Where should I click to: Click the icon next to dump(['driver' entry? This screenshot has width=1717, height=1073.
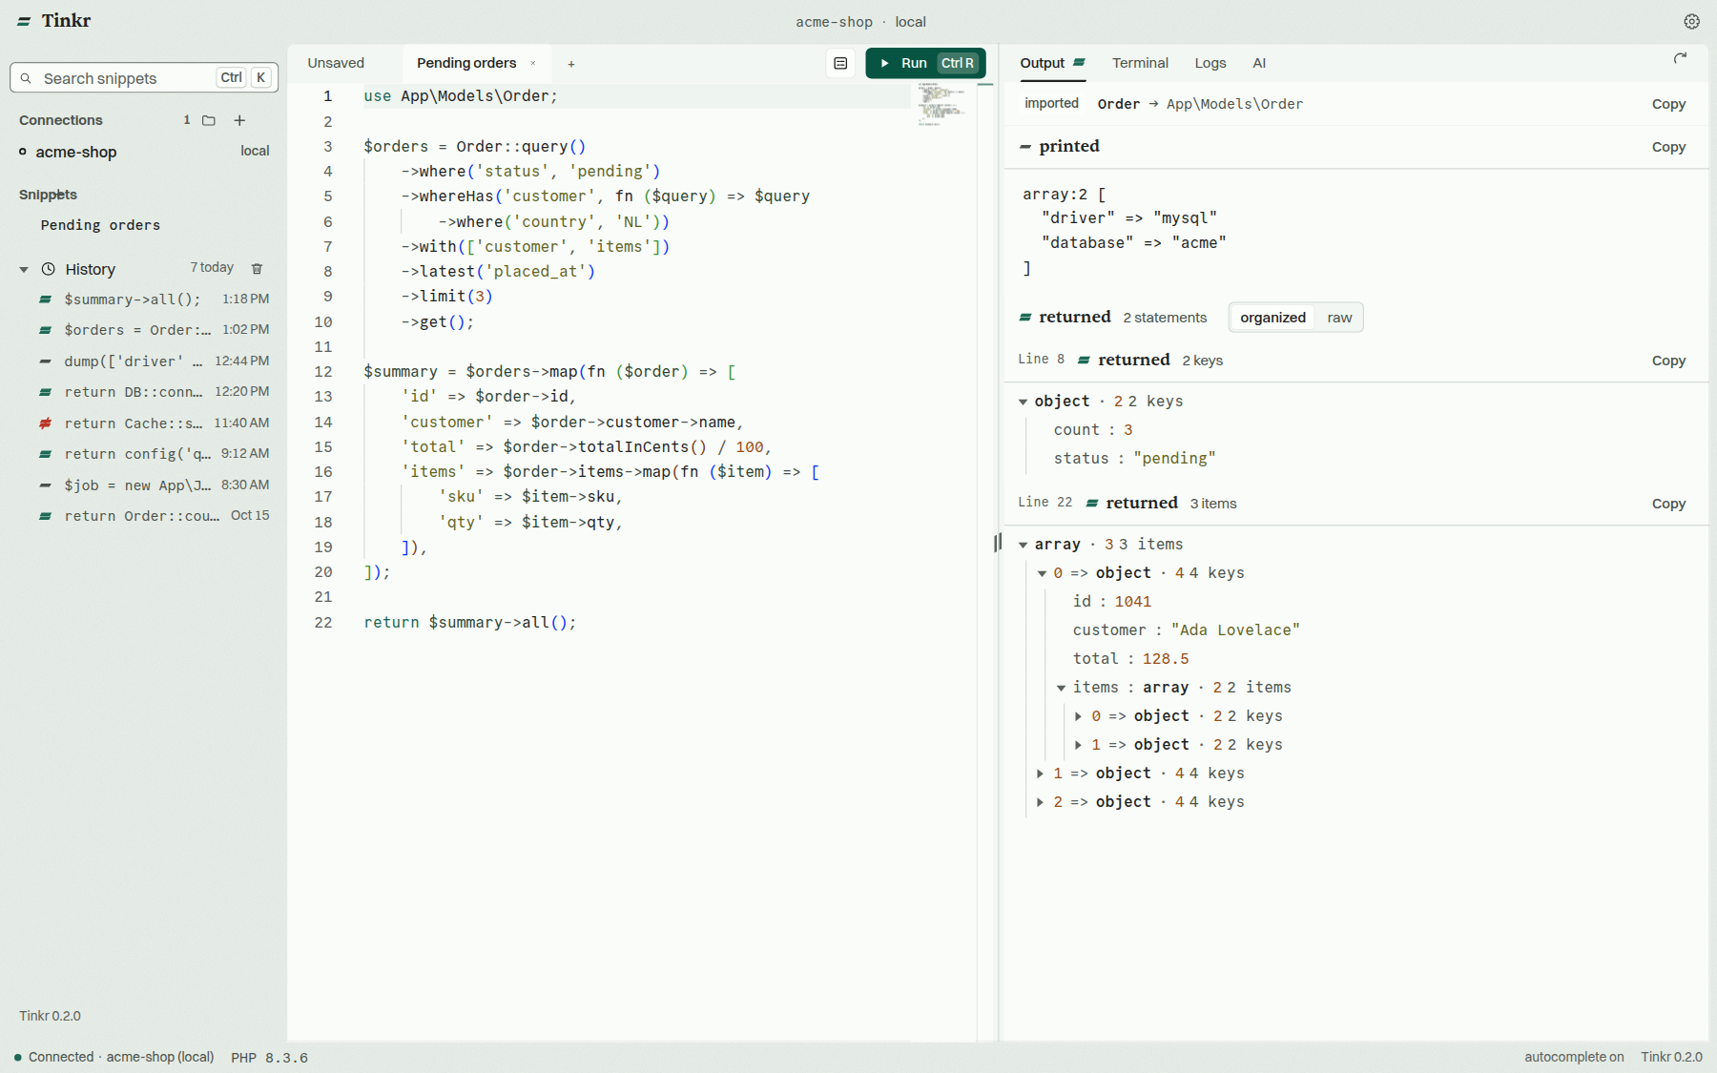[45, 361]
